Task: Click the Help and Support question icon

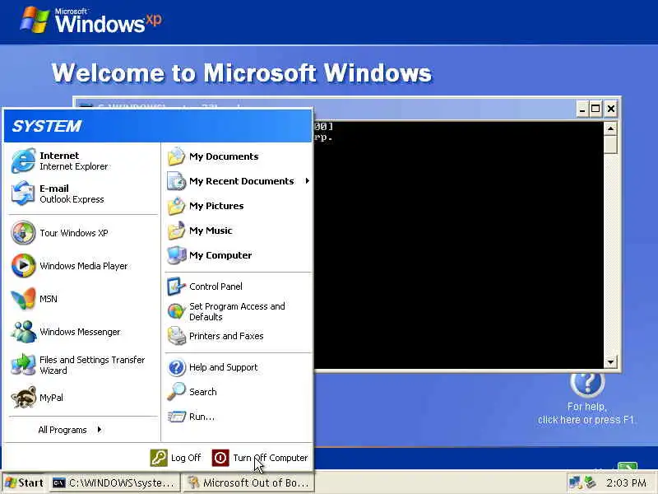Action: tap(176, 367)
